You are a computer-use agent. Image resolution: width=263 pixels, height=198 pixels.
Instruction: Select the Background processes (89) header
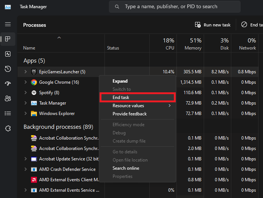(x=58, y=127)
